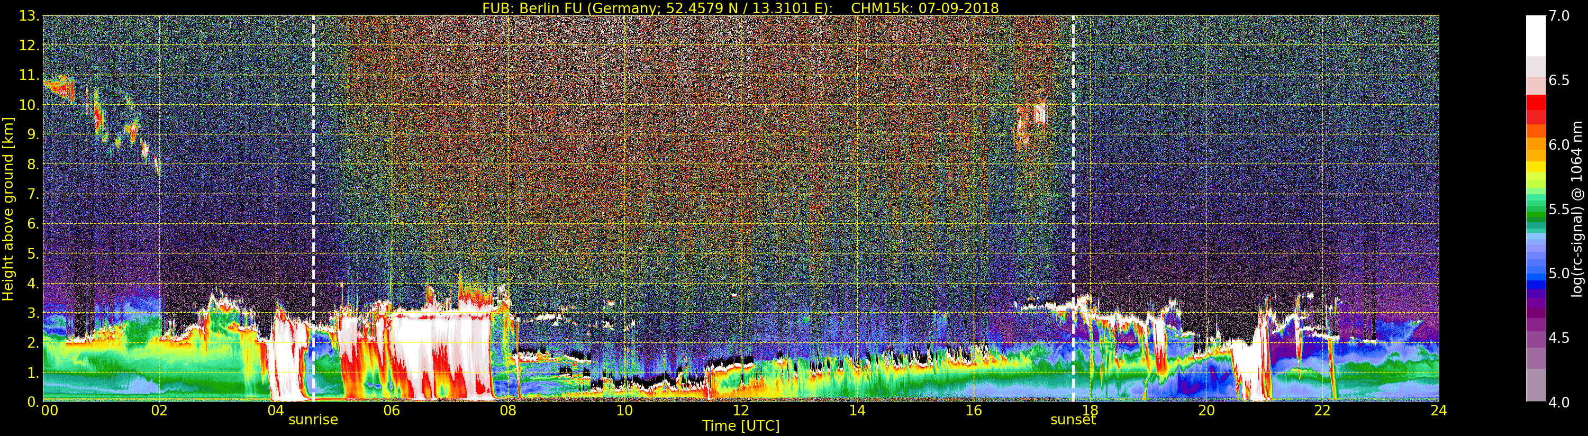Click the colorbar tick label '4.5'
1588x436 pixels.
(1559, 338)
